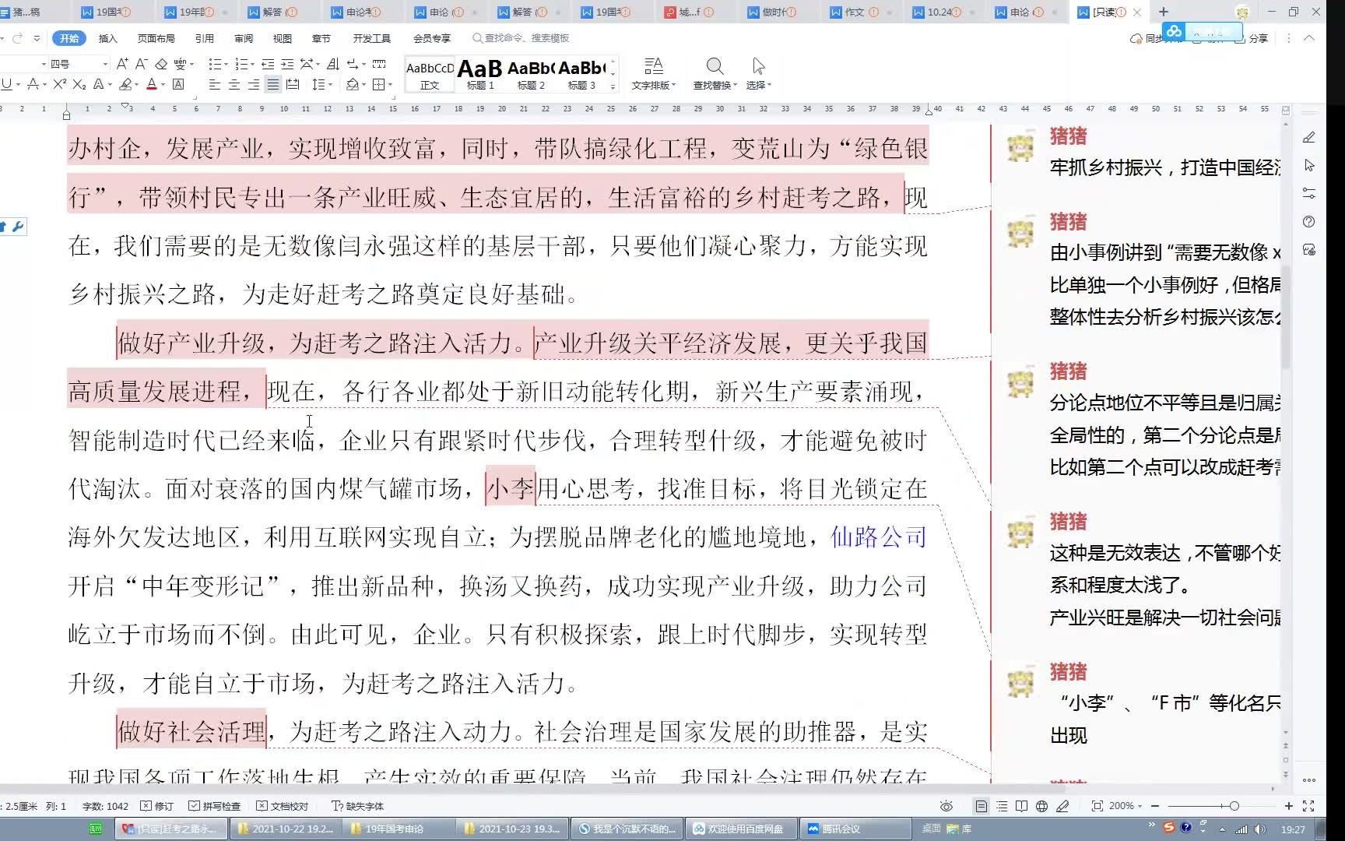Apply the 正文 body style
Screen dimensions: 1345x841
(430, 75)
